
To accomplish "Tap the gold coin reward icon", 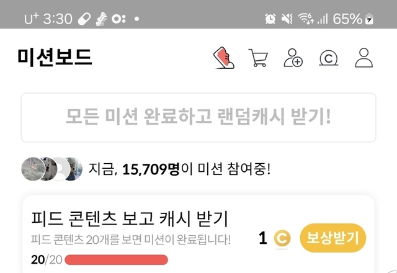I will click(282, 238).
